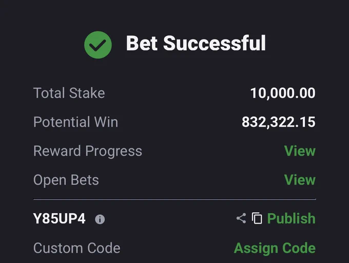Select the Y85UP4 booking code text
Viewport: 349px width, 263px height.
(x=59, y=218)
